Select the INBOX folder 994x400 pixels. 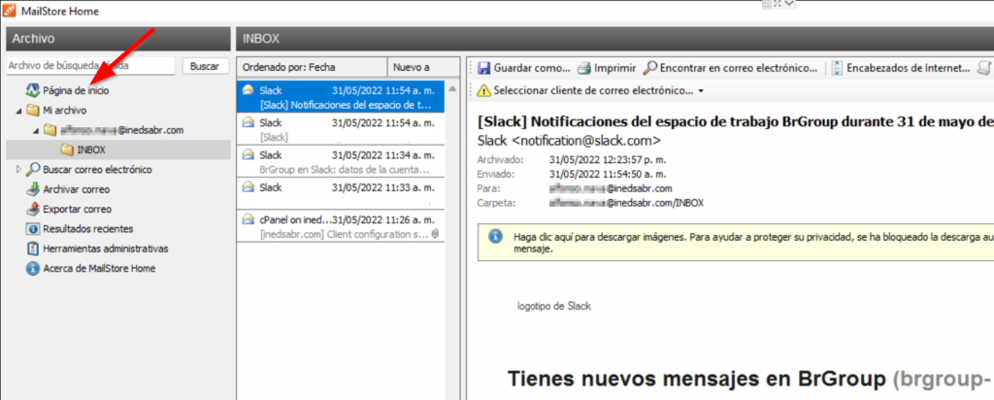click(x=91, y=150)
